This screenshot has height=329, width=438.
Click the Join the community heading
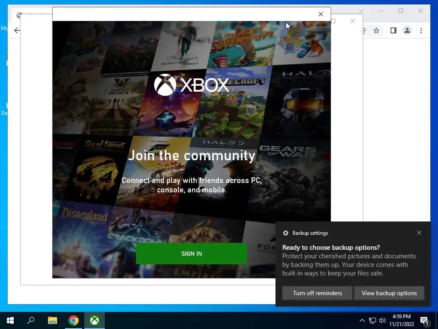click(x=192, y=156)
